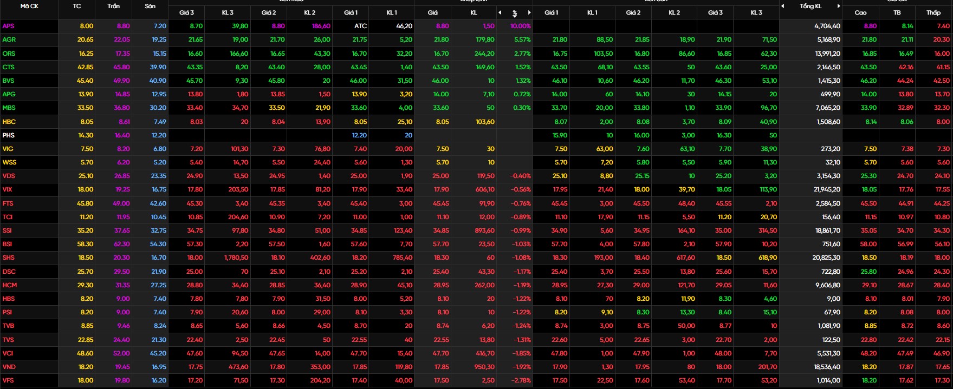Image resolution: width=953 pixels, height=389 pixels.
Task: Open the APS stock symbol
Action: [9, 26]
